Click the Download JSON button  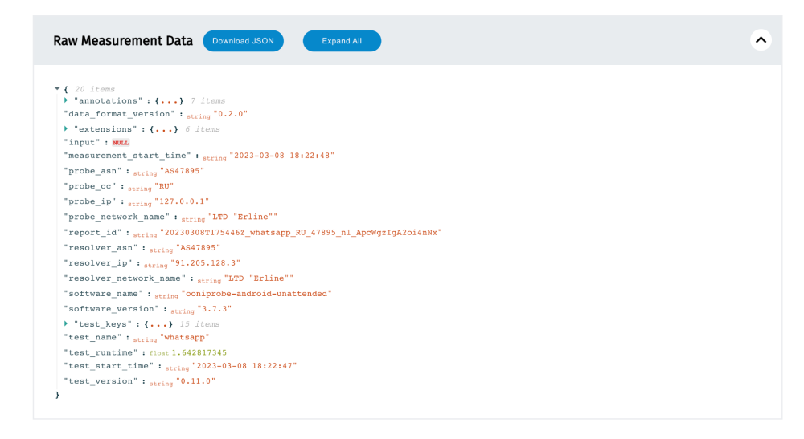coord(243,41)
